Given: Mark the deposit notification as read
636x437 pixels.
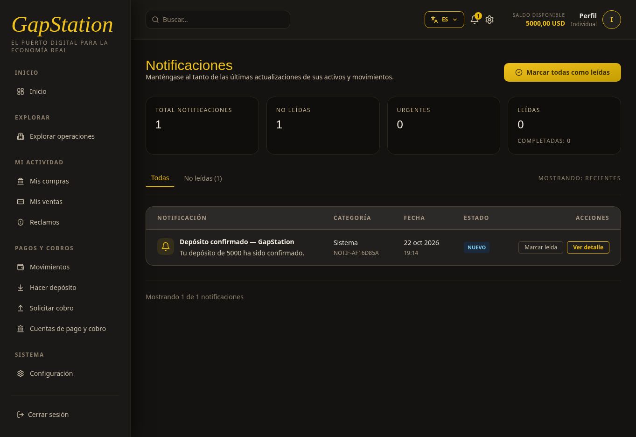Looking at the screenshot, I should coord(541,247).
